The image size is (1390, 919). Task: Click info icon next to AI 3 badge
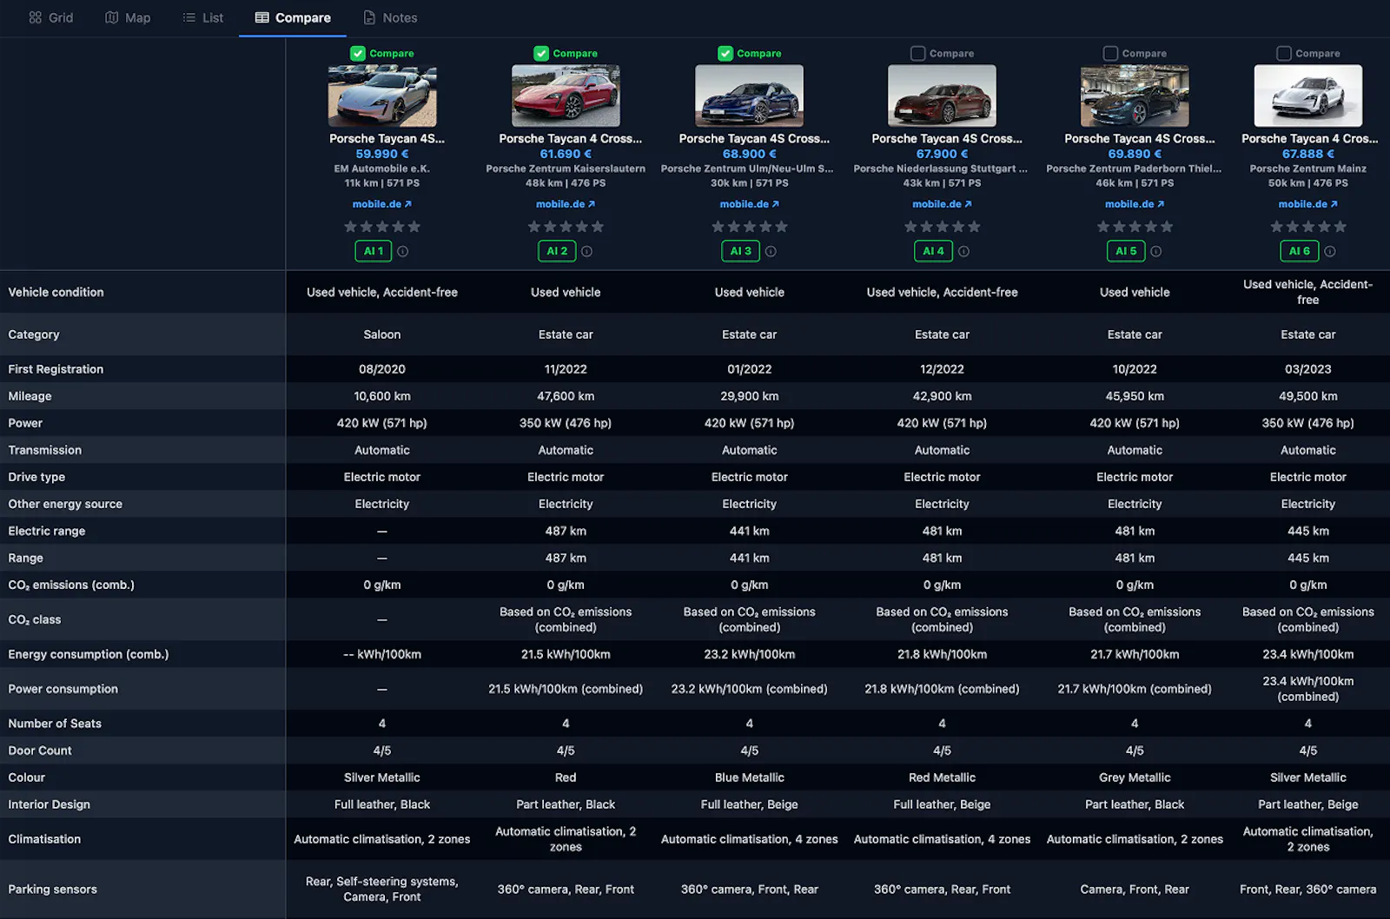771,251
